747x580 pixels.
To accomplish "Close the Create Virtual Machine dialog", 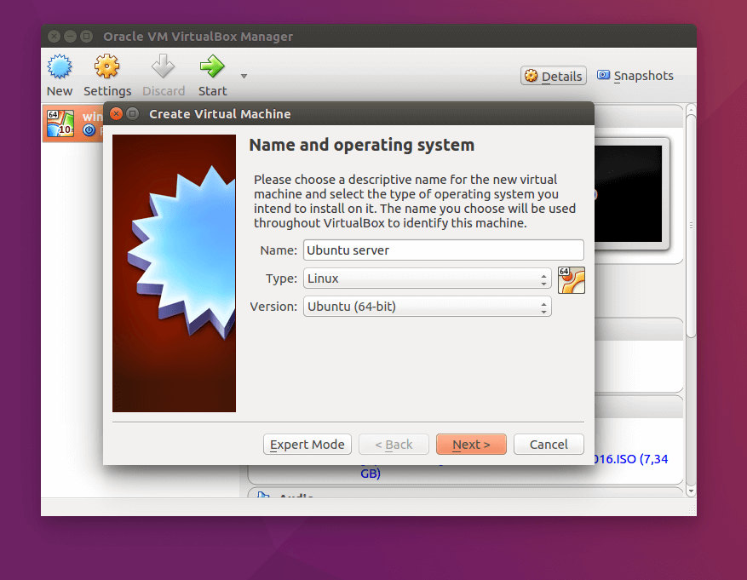I will [116, 114].
